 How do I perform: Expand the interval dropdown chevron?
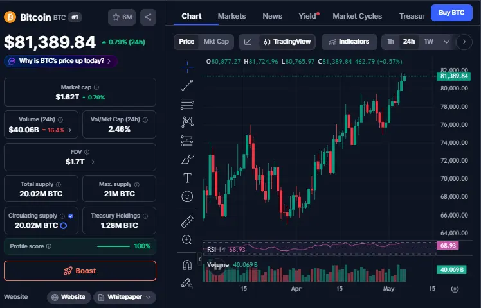pyautogui.click(x=446, y=42)
